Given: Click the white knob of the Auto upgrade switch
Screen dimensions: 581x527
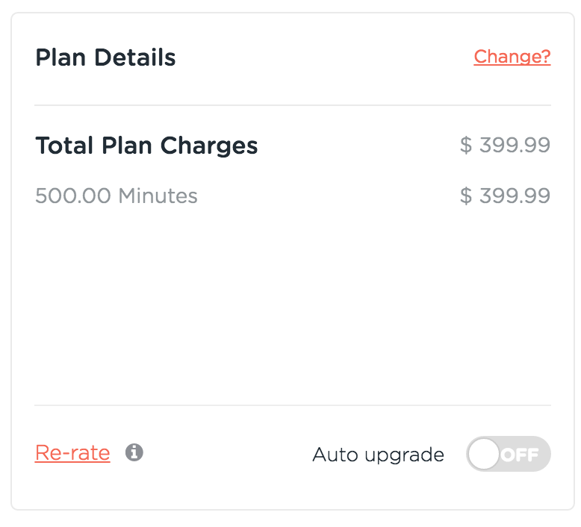Looking at the screenshot, I should click(485, 454).
